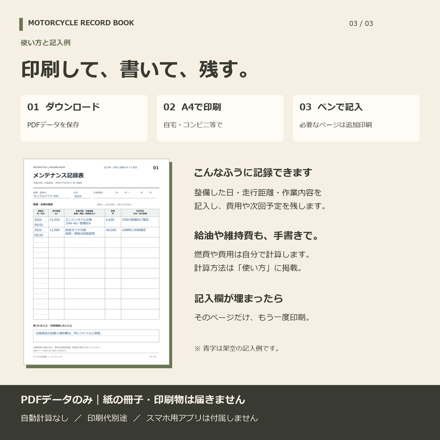
Task: Click the "09/20" date entry
Action: pos(39,235)
